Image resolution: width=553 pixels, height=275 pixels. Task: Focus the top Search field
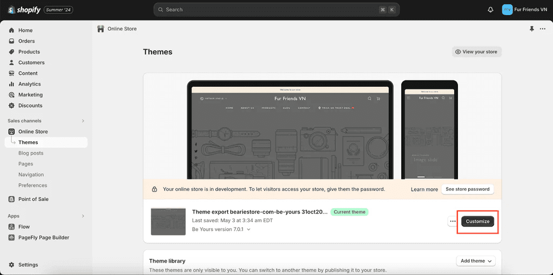coord(276,10)
